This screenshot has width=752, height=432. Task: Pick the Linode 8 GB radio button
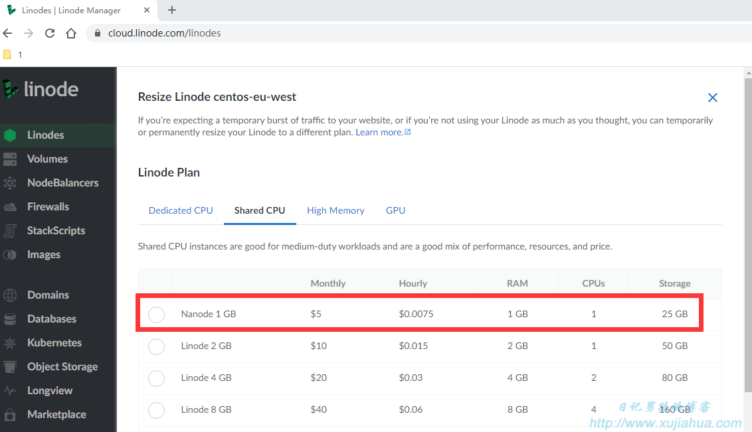click(156, 410)
